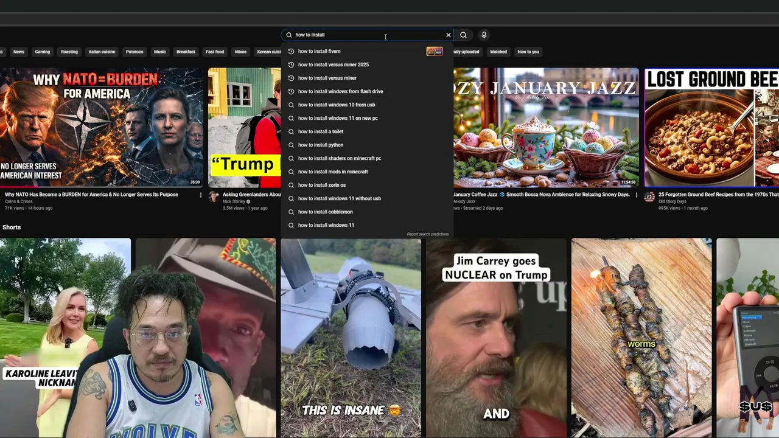
Task: Open the three-dot menu for the January Coffee Jazz video
Action: click(x=637, y=195)
